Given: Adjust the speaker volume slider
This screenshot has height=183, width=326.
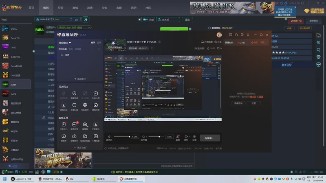Looking at the screenshot, I should (x=156, y=137).
